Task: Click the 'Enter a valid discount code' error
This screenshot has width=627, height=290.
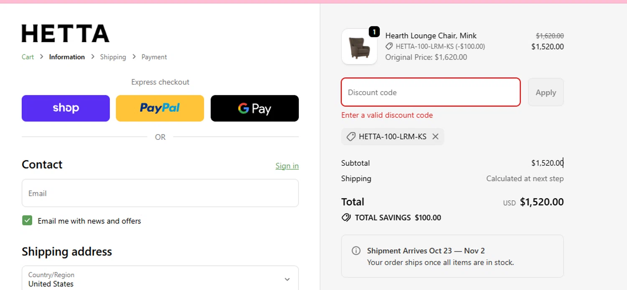Action: 387,115
